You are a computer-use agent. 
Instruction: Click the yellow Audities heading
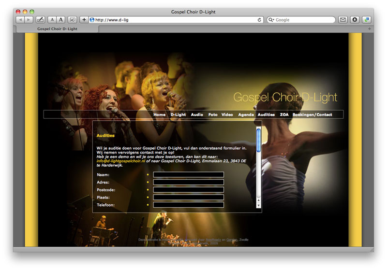coord(105,136)
